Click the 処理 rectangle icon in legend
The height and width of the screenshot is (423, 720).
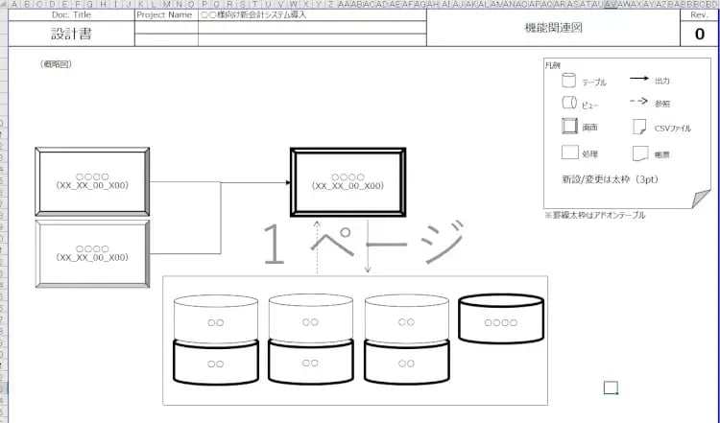pos(568,152)
